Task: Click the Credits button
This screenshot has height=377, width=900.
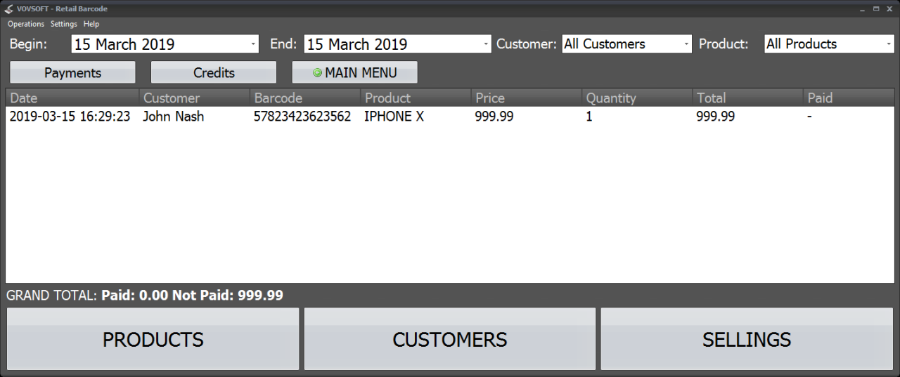Action: [x=214, y=73]
